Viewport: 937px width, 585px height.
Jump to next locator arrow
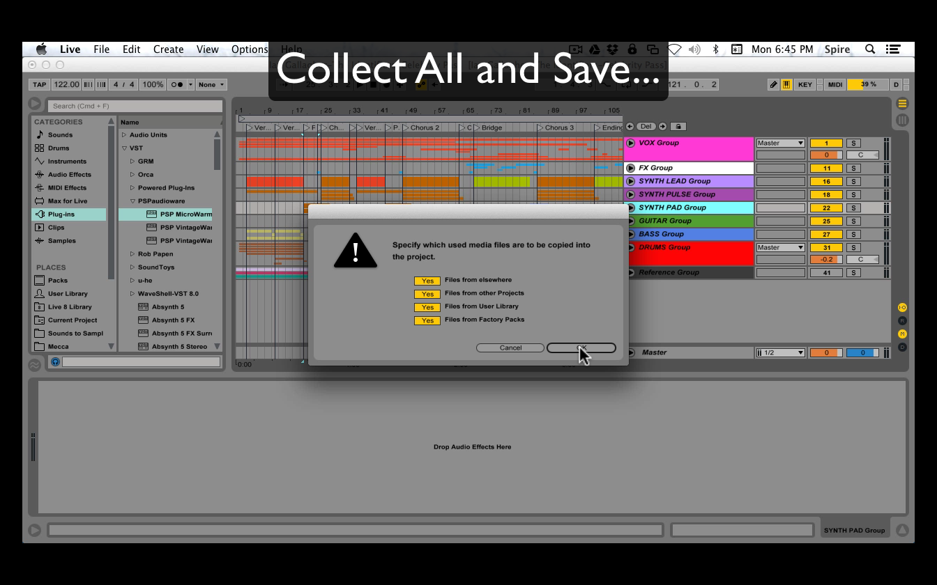(x=662, y=127)
